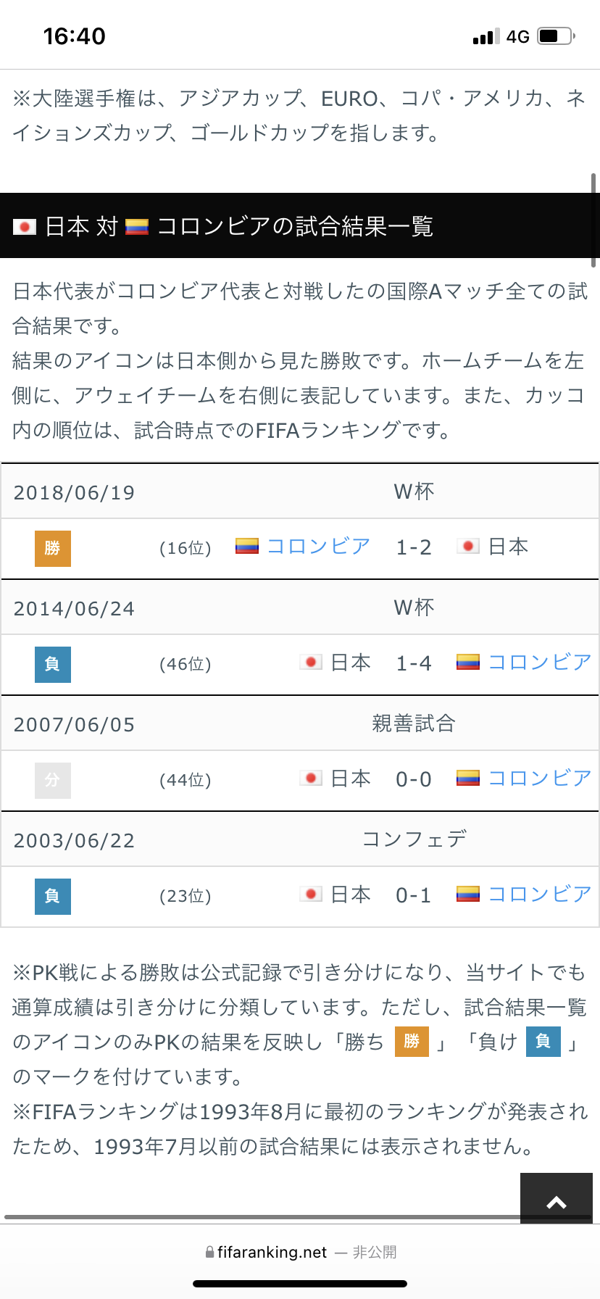
Task: Tap the Japan flag in the section header
Action: pyautogui.click(x=25, y=227)
